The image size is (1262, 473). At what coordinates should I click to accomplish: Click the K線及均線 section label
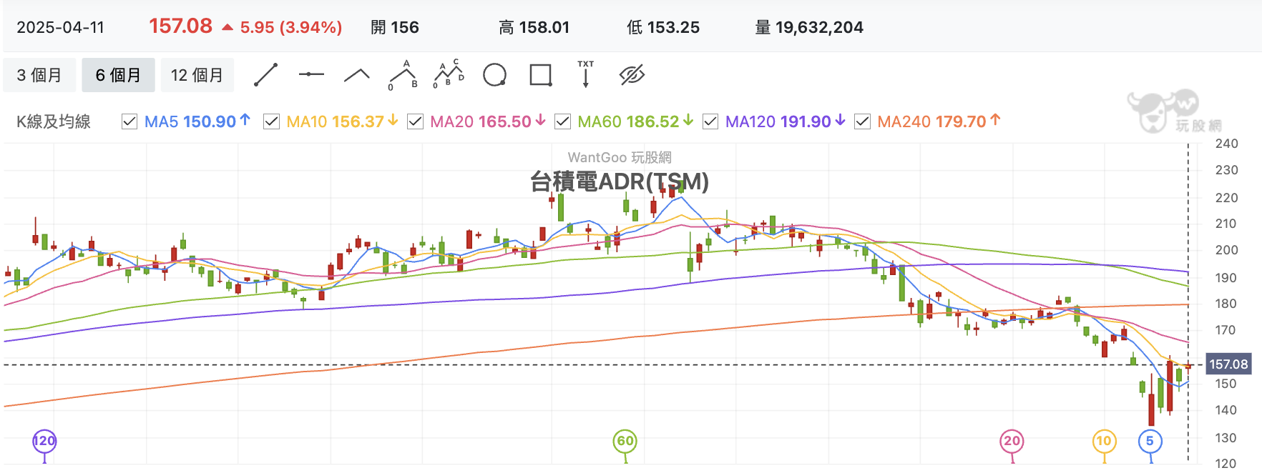pyautogui.click(x=54, y=121)
